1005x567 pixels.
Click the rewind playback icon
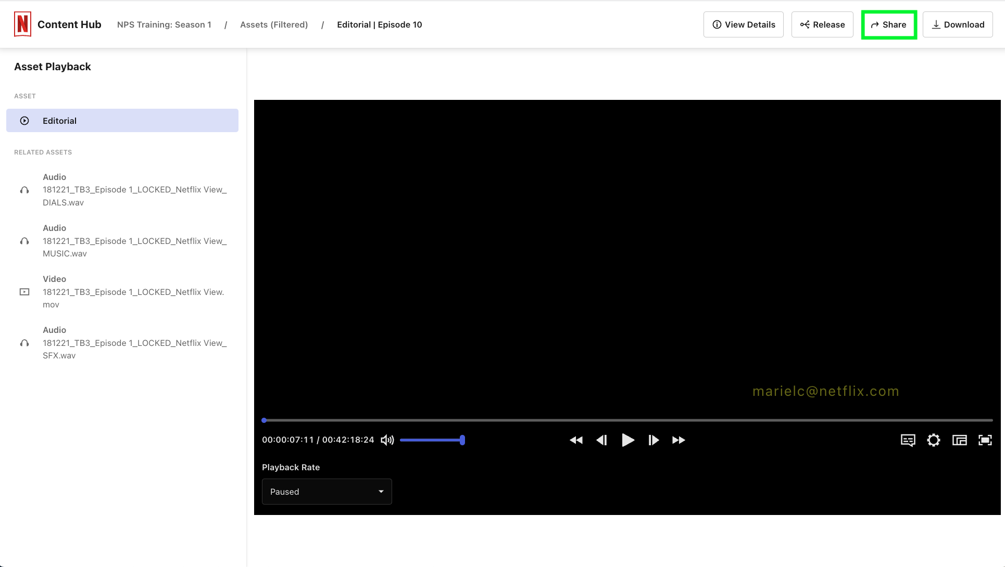tap(576, 440)
